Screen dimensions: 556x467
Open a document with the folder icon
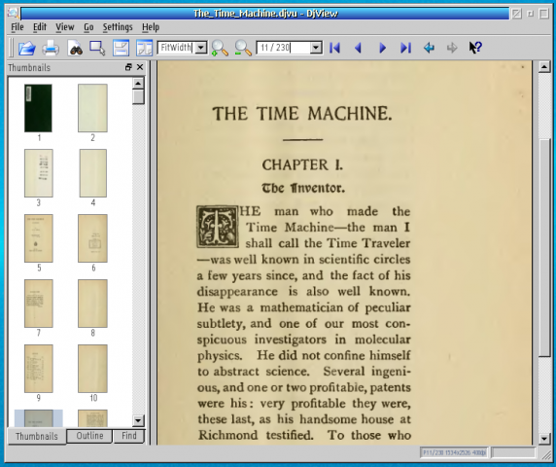(x=27, y=48)
